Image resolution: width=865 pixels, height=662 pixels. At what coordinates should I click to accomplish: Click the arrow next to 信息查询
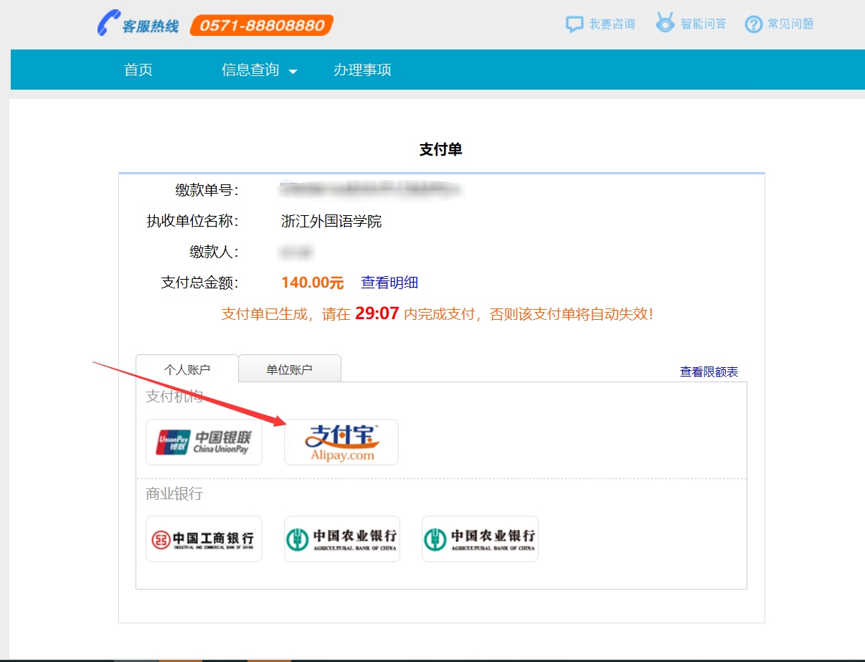[293, 71]
